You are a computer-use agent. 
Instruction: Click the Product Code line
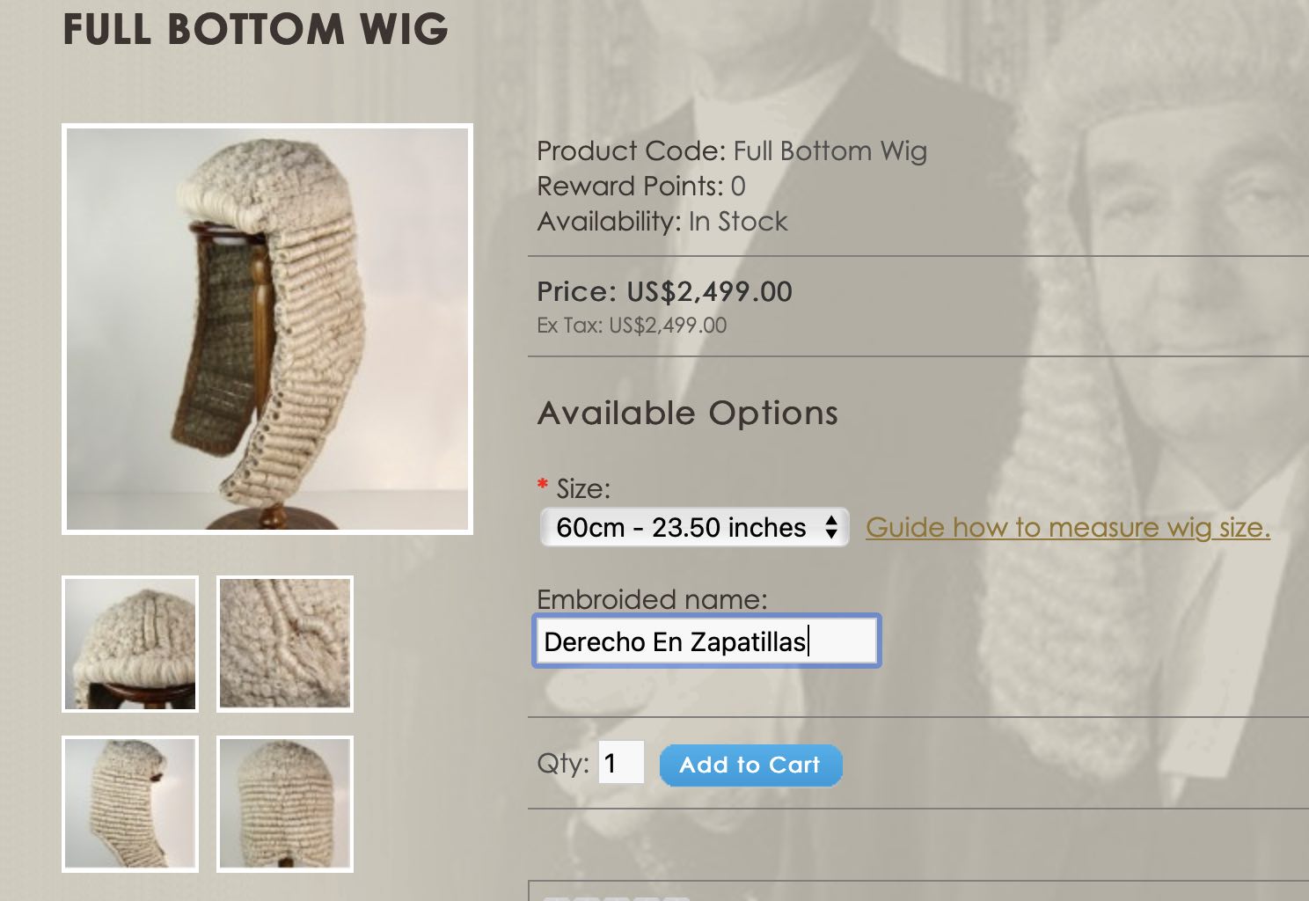point(731,150)
